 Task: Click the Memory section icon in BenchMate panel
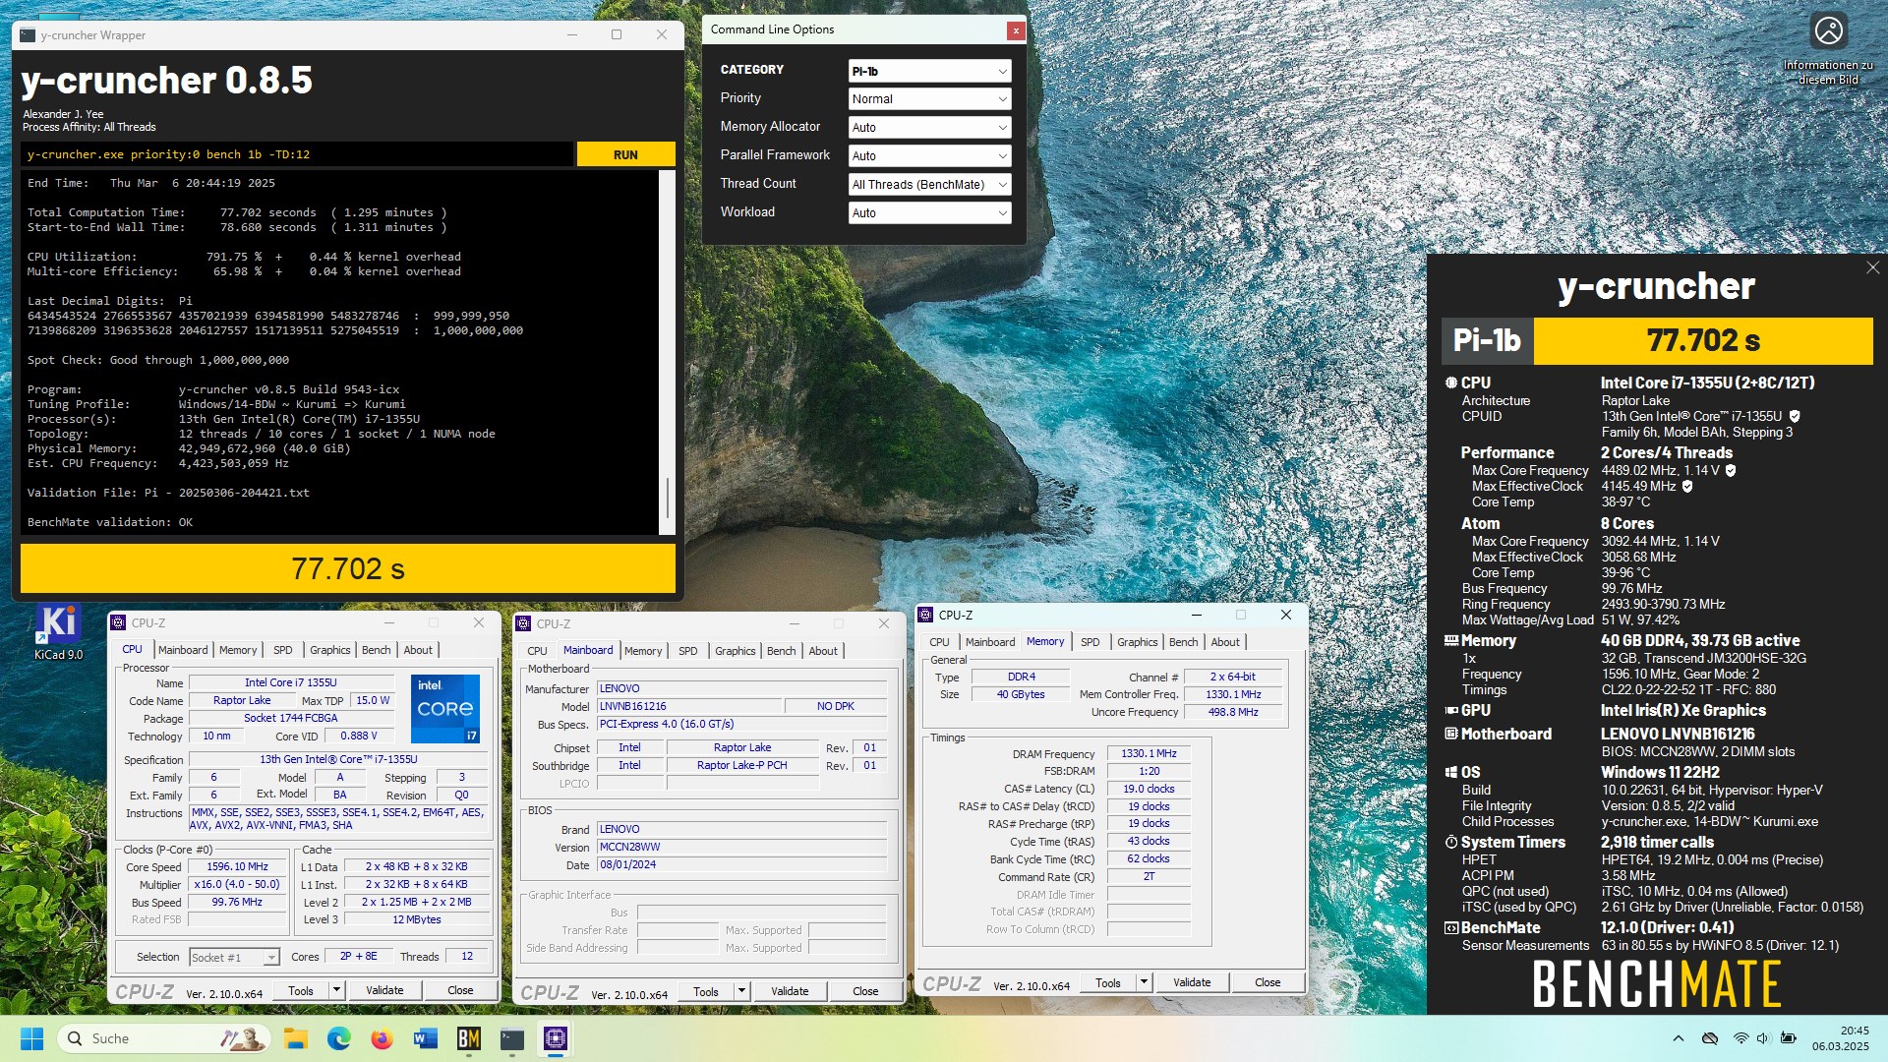[x=1450, y=640]
